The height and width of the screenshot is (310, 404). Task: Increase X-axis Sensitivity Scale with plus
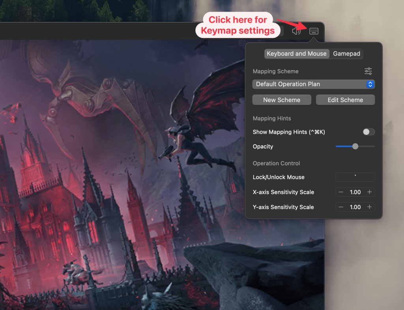tap(369, 192)
